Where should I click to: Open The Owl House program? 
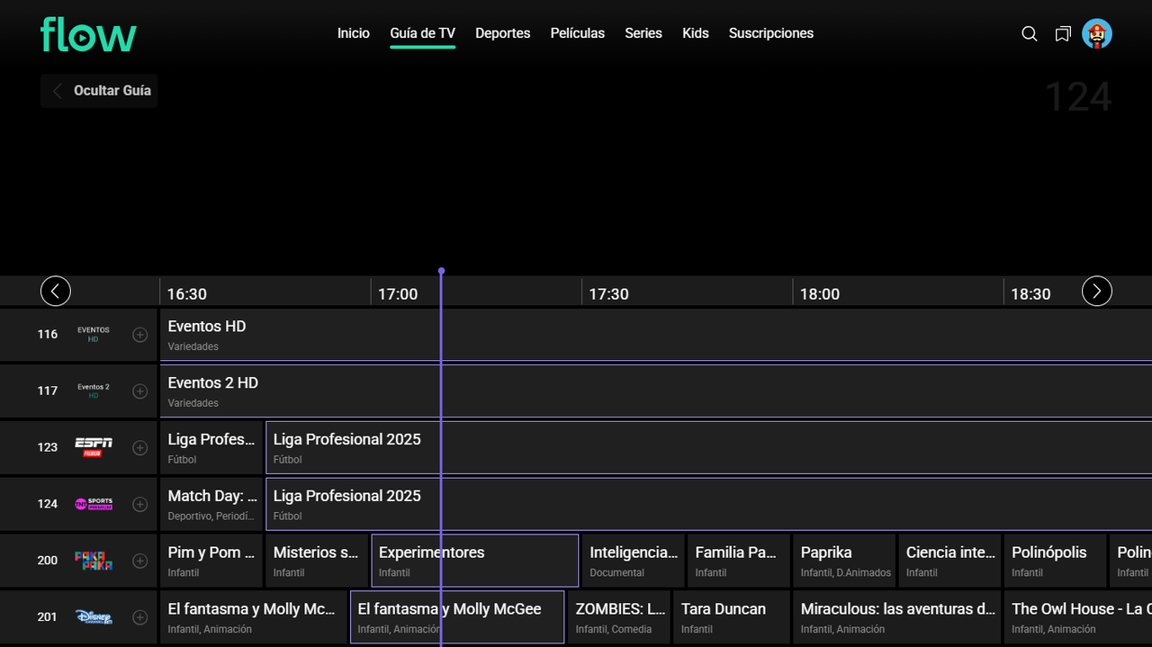click(x=1077, y=617)
